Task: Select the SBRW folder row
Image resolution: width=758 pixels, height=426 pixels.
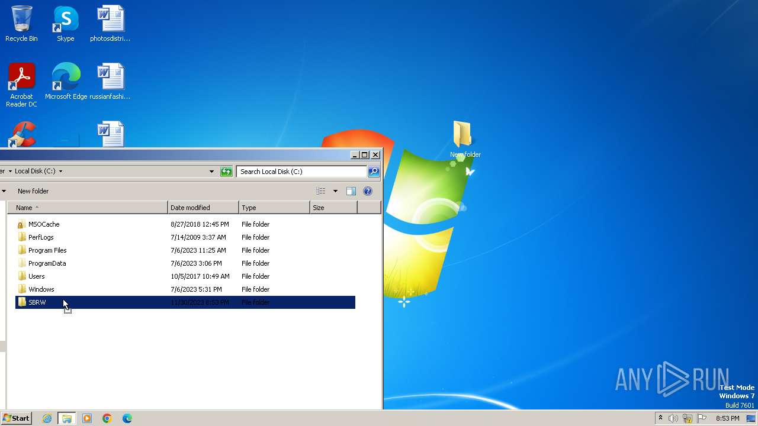Action: (x=185, y=302)
